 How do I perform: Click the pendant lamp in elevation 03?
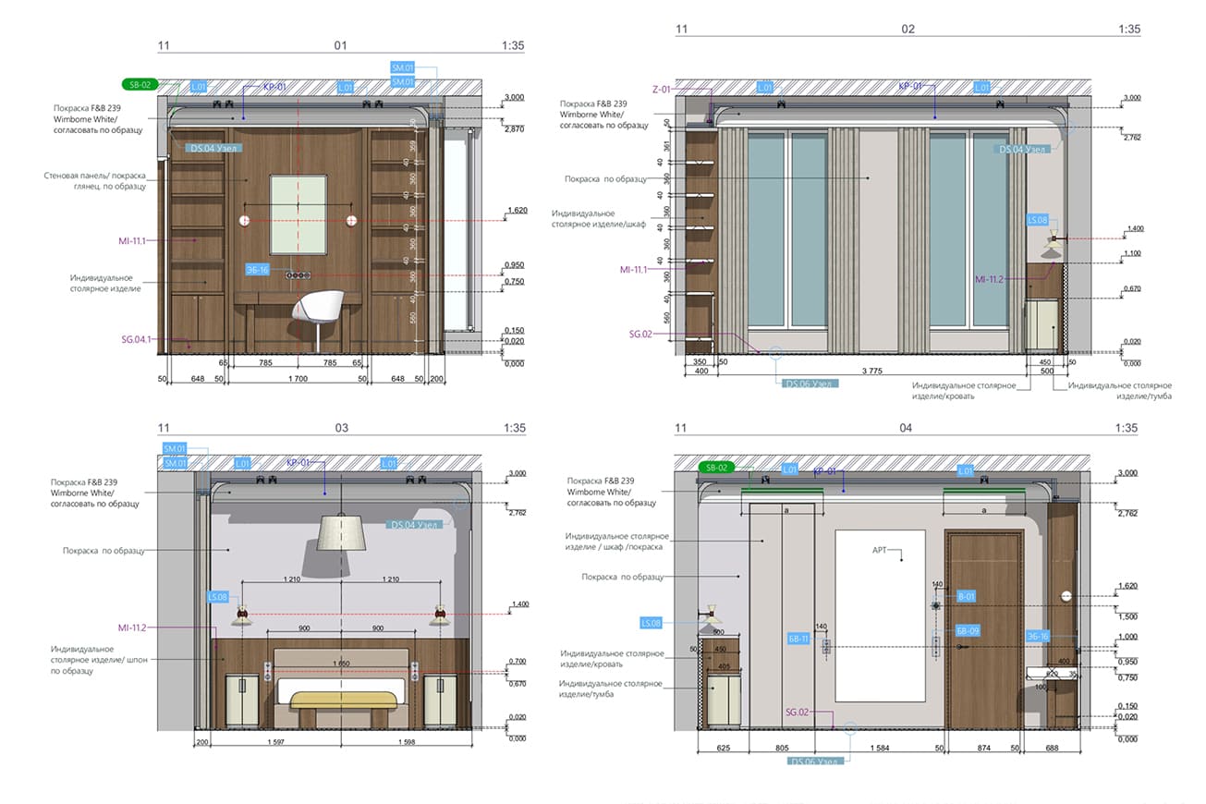tap(343, 532)
